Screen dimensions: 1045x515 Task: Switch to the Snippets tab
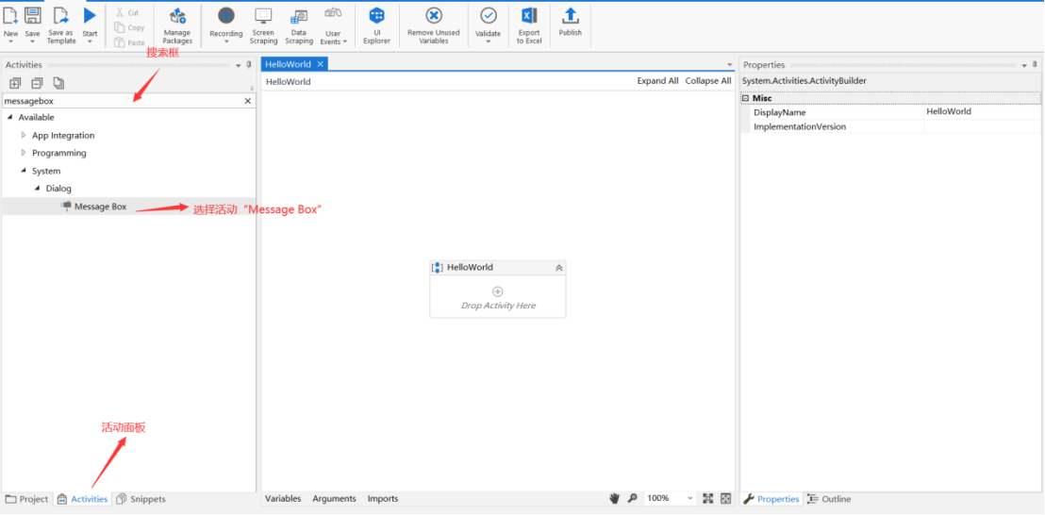point(141,499)
